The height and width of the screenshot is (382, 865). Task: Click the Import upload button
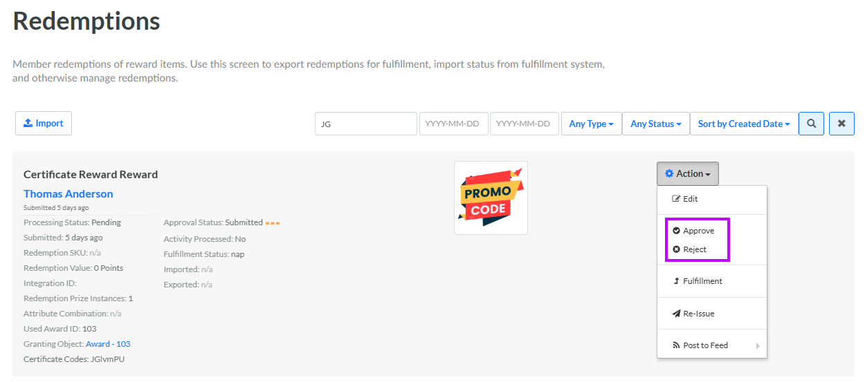(44, 123)
